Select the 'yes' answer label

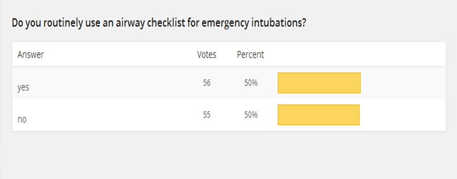point(23,88)
